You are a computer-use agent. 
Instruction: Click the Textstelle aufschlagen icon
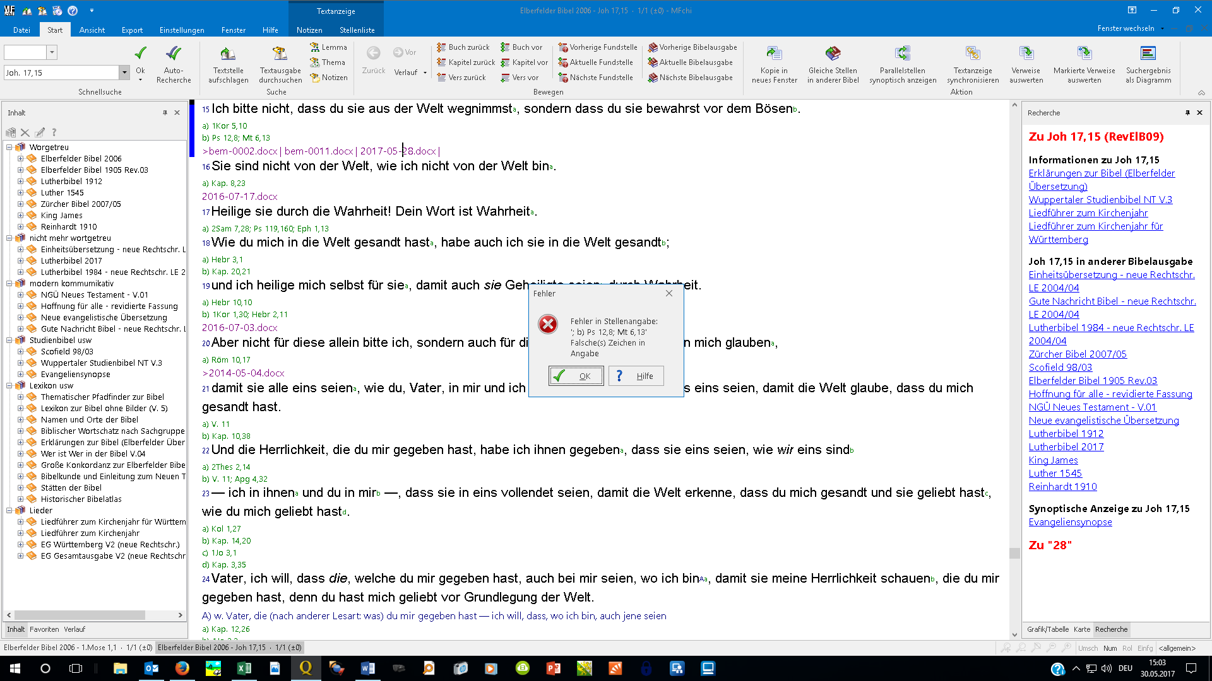tap(228, 55)
